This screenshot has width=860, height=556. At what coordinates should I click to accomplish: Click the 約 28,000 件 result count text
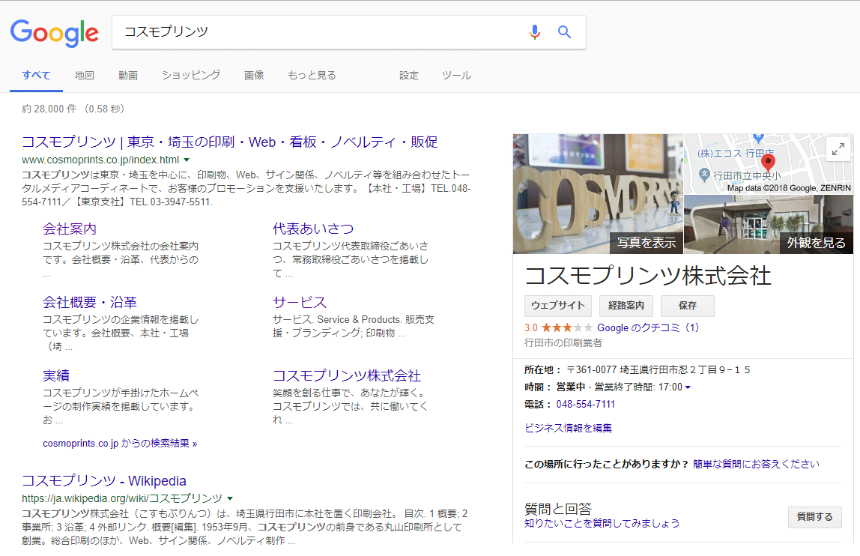pyautogui.click(x=49, y=109)
